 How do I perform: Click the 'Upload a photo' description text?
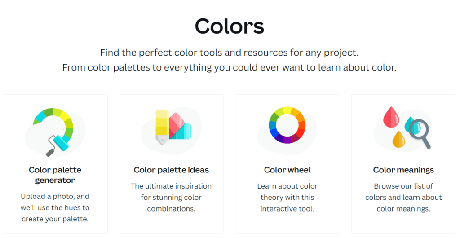coord(55,207)
